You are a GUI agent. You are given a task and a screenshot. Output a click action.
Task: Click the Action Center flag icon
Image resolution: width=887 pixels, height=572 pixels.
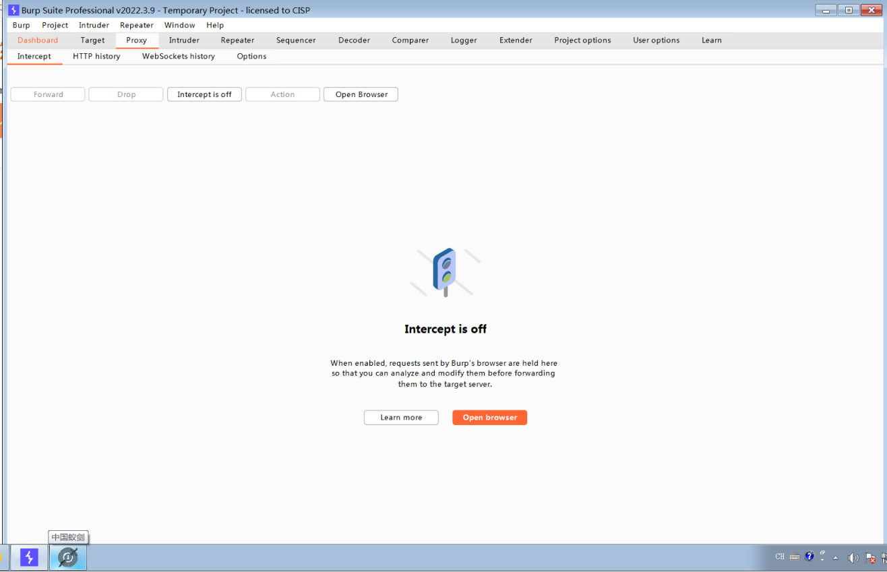pos(869,558)
